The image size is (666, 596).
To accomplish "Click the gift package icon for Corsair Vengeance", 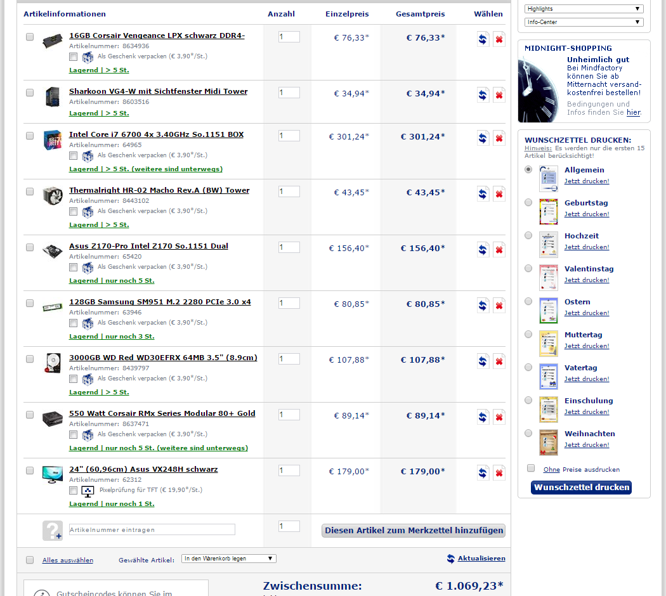I will coord(88,57).
